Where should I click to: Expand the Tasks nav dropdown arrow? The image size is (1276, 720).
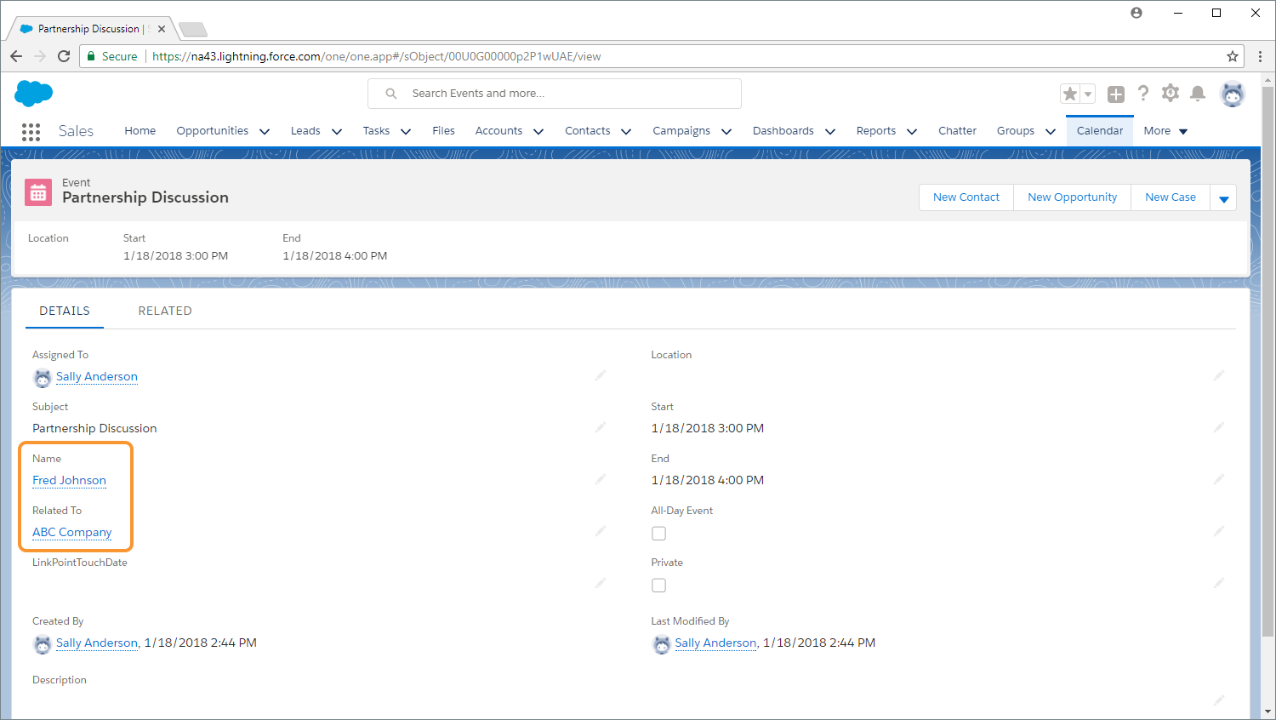406,132
